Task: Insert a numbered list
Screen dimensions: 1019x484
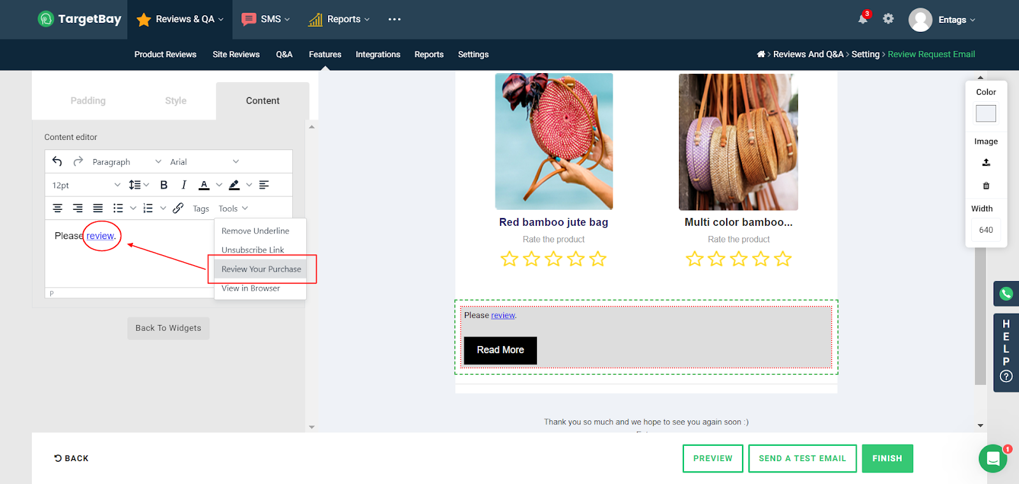Action: pyautogui.click(x=148, y=208)
